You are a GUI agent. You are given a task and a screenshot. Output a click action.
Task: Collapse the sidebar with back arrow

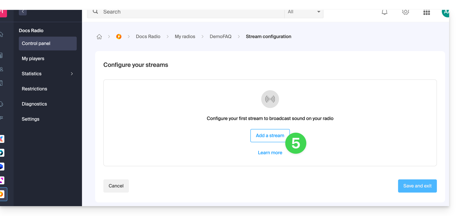point(23,12)
